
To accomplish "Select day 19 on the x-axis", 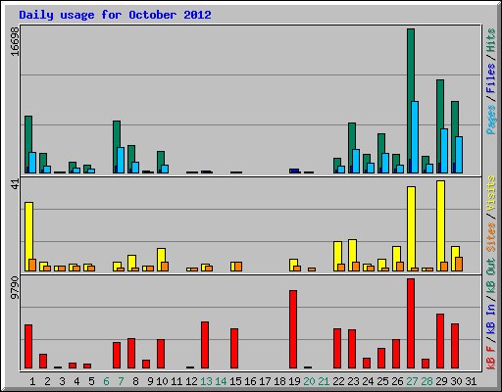I will (294, 381).
